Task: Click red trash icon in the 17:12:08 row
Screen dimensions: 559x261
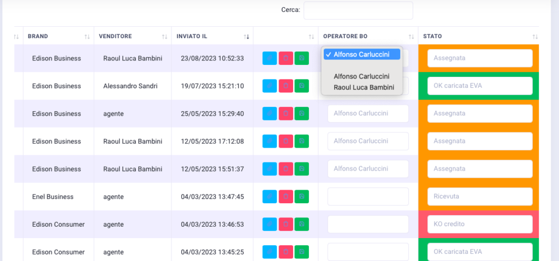Action: tap(286, 141)
